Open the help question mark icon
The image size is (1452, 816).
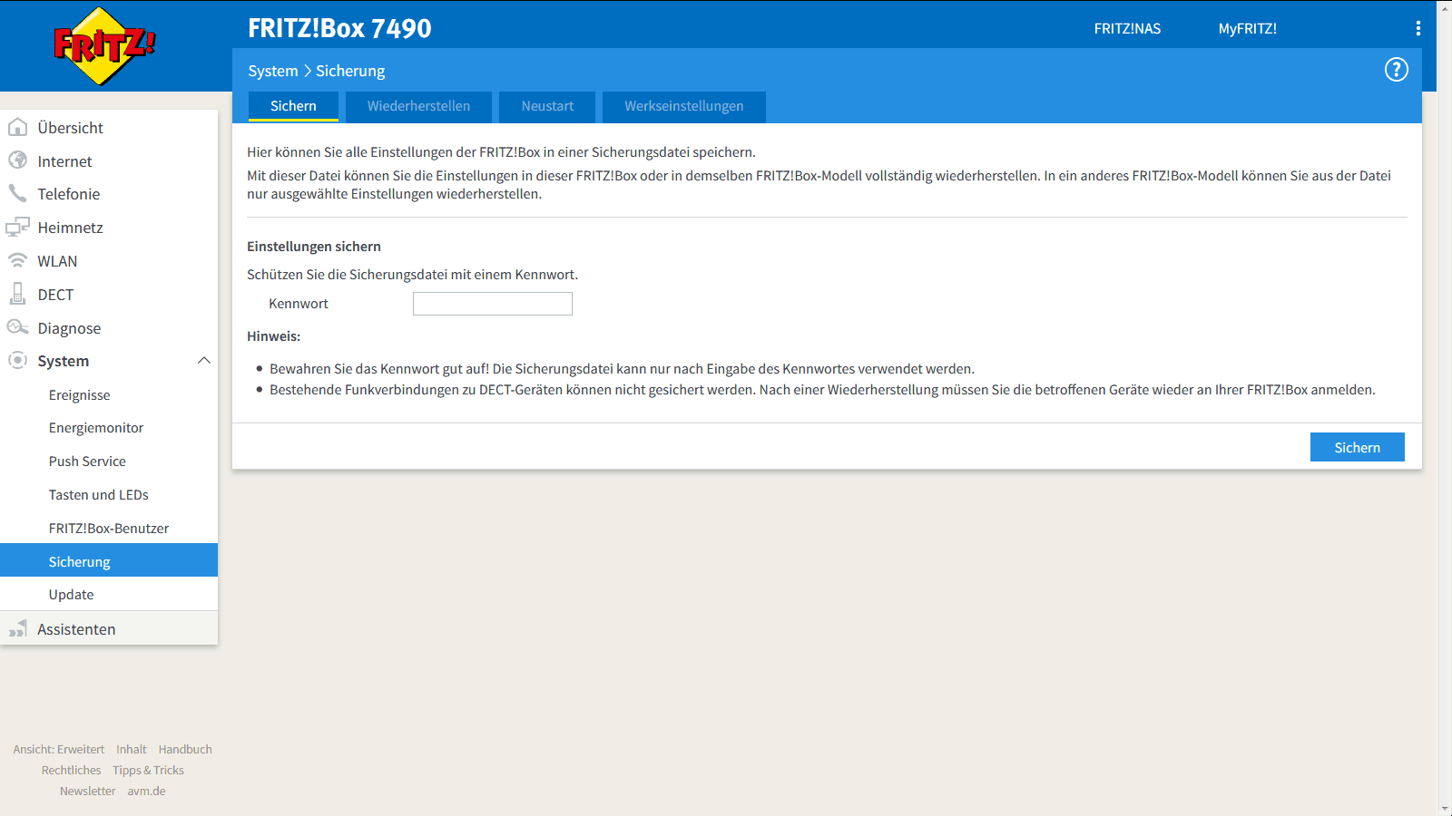click(x=1396, y=70)
